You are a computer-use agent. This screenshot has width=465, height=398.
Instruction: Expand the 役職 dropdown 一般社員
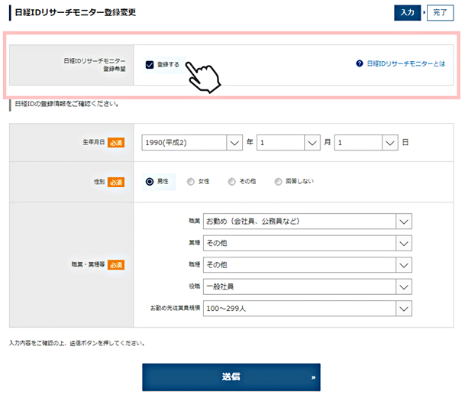click(x=307, y=286)
